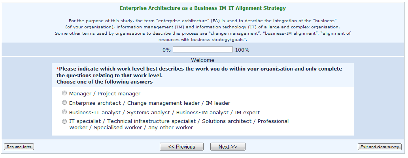The height and width of the screenshot is (158, 408).
Task: Click the Resume later button
Action: [x=19, y=147]
